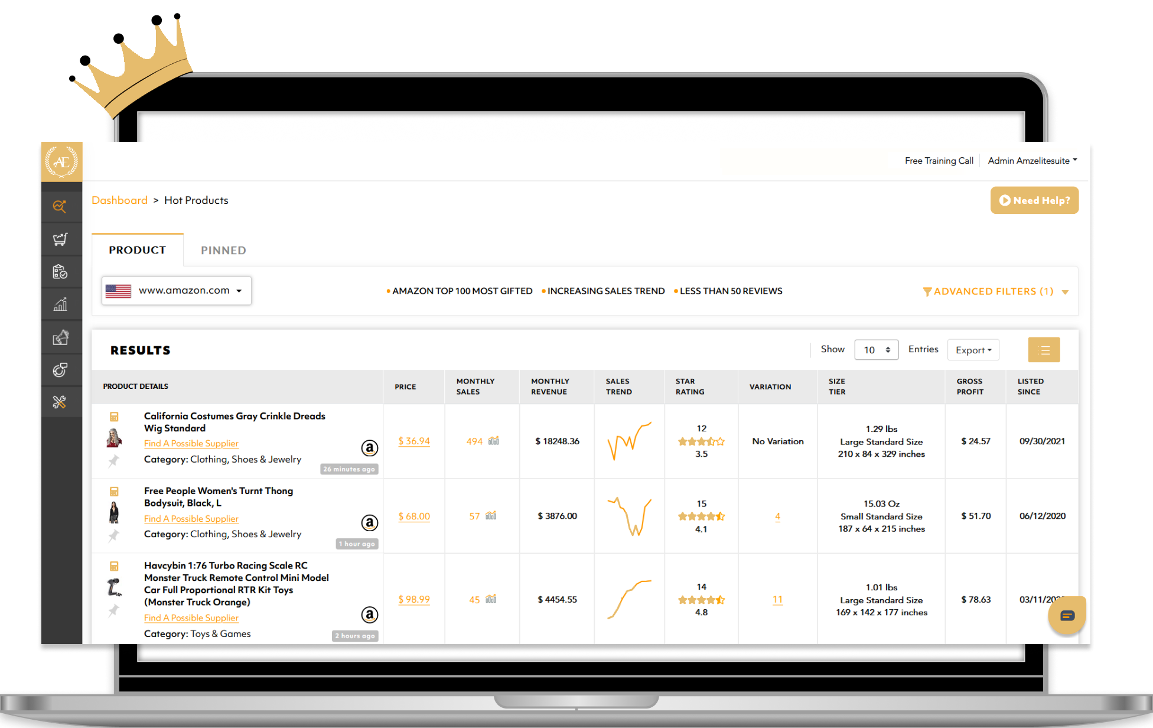The height and width of the screenshot is (728, 1153).
Task: Open sales history chart next to 494
Action: pyautogui.click(x=494, y=441)
